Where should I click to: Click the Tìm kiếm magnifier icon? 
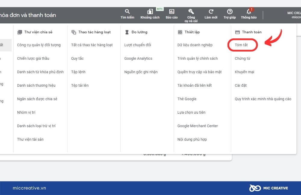(127, 11)
